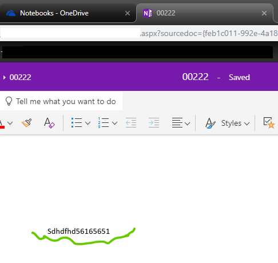This screenshot has height=263, width=278.
Task: Click the note text Sdhdfhd56165651
Action: tap(78, 232)
